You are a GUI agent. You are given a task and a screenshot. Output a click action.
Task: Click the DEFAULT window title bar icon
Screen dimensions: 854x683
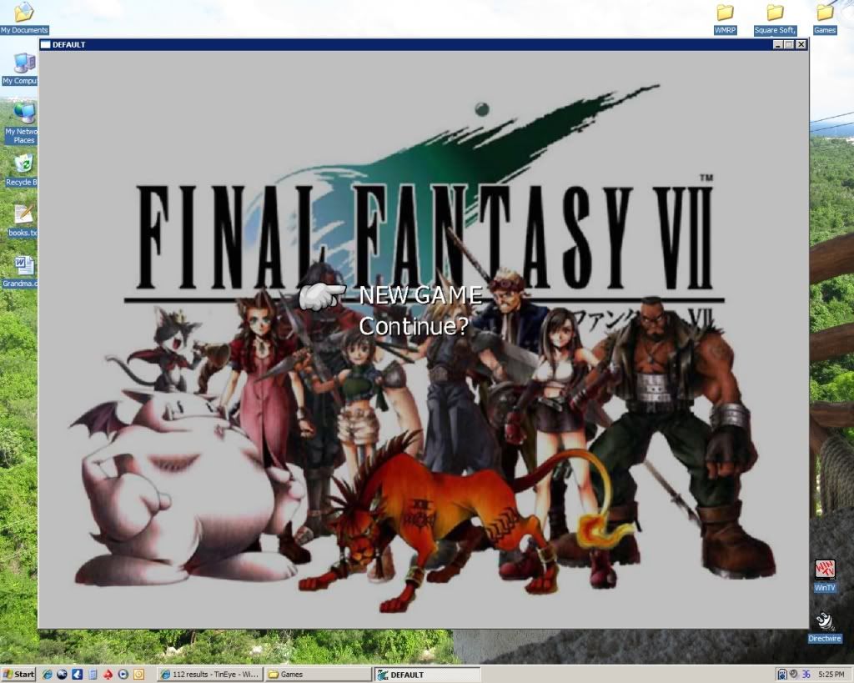(x=46, y=45)
